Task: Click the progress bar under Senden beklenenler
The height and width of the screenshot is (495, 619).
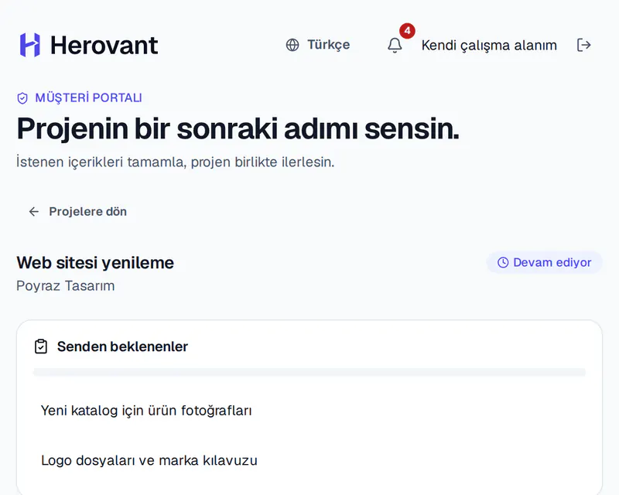Action: 309,372
